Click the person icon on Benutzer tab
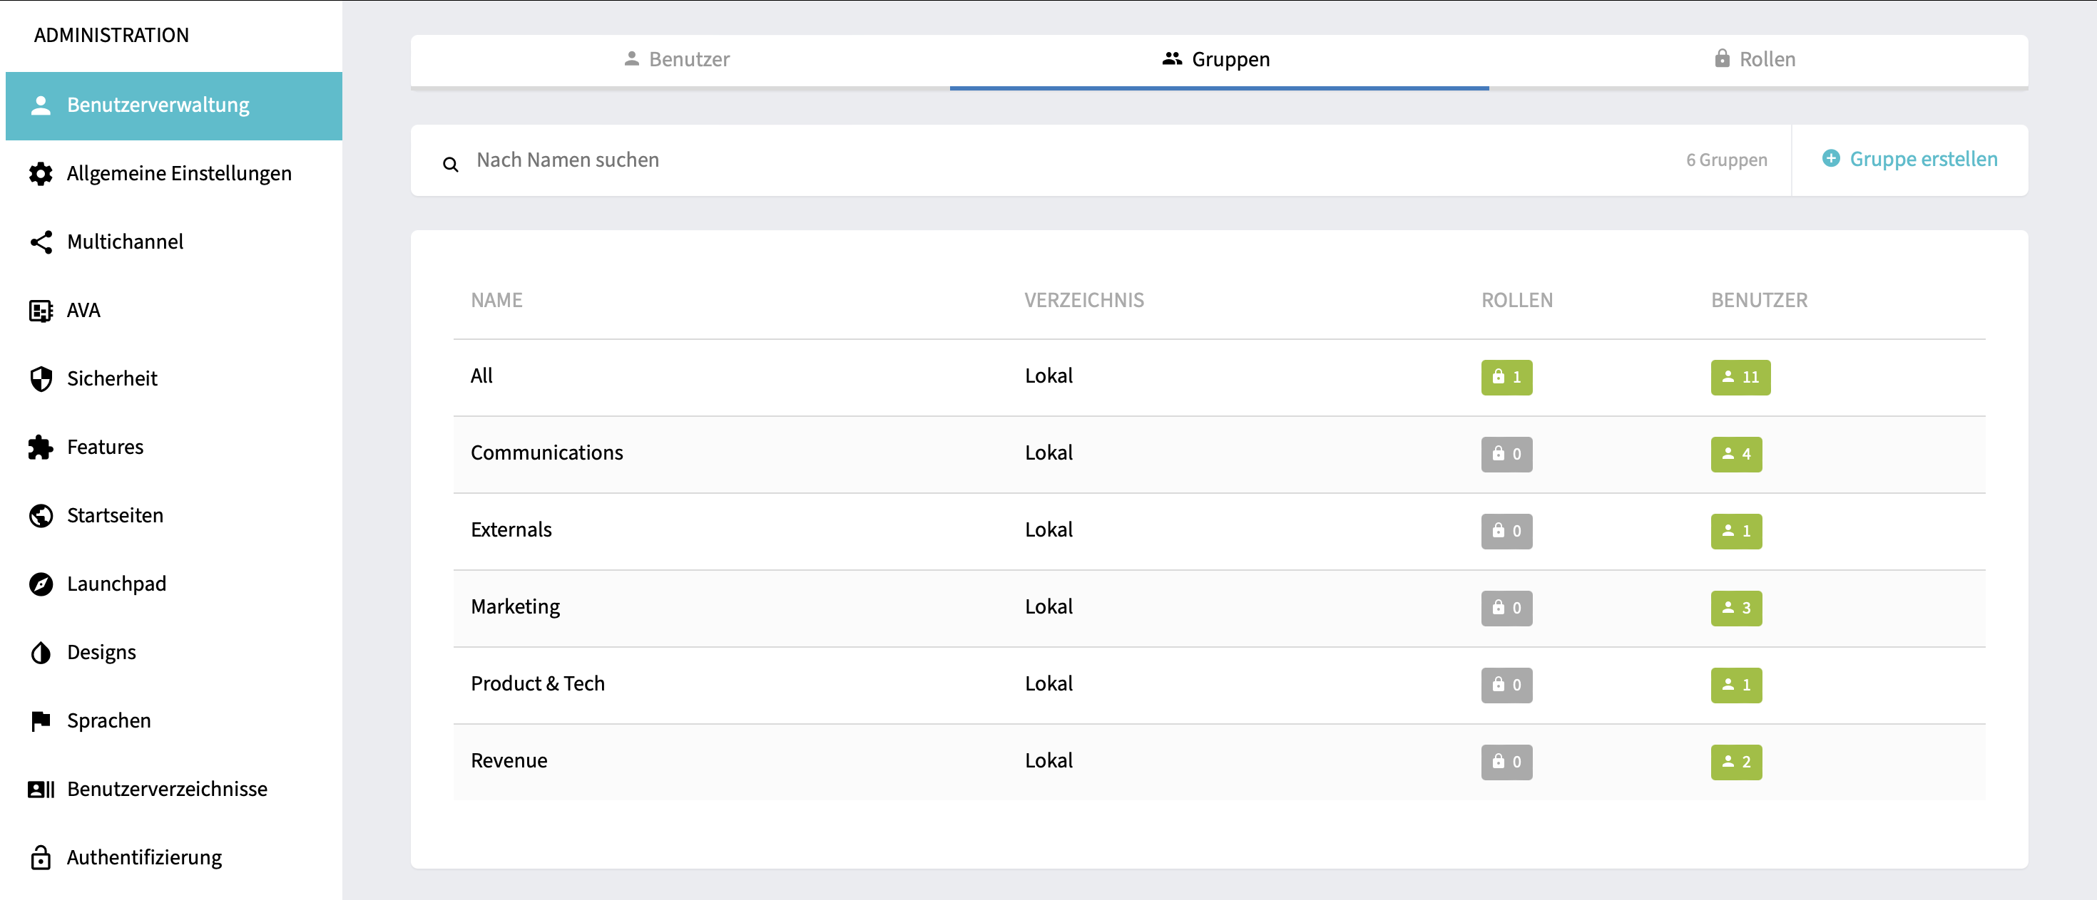Image resolution: width=2097 pixels, height=900 pixels. point(632,58)
